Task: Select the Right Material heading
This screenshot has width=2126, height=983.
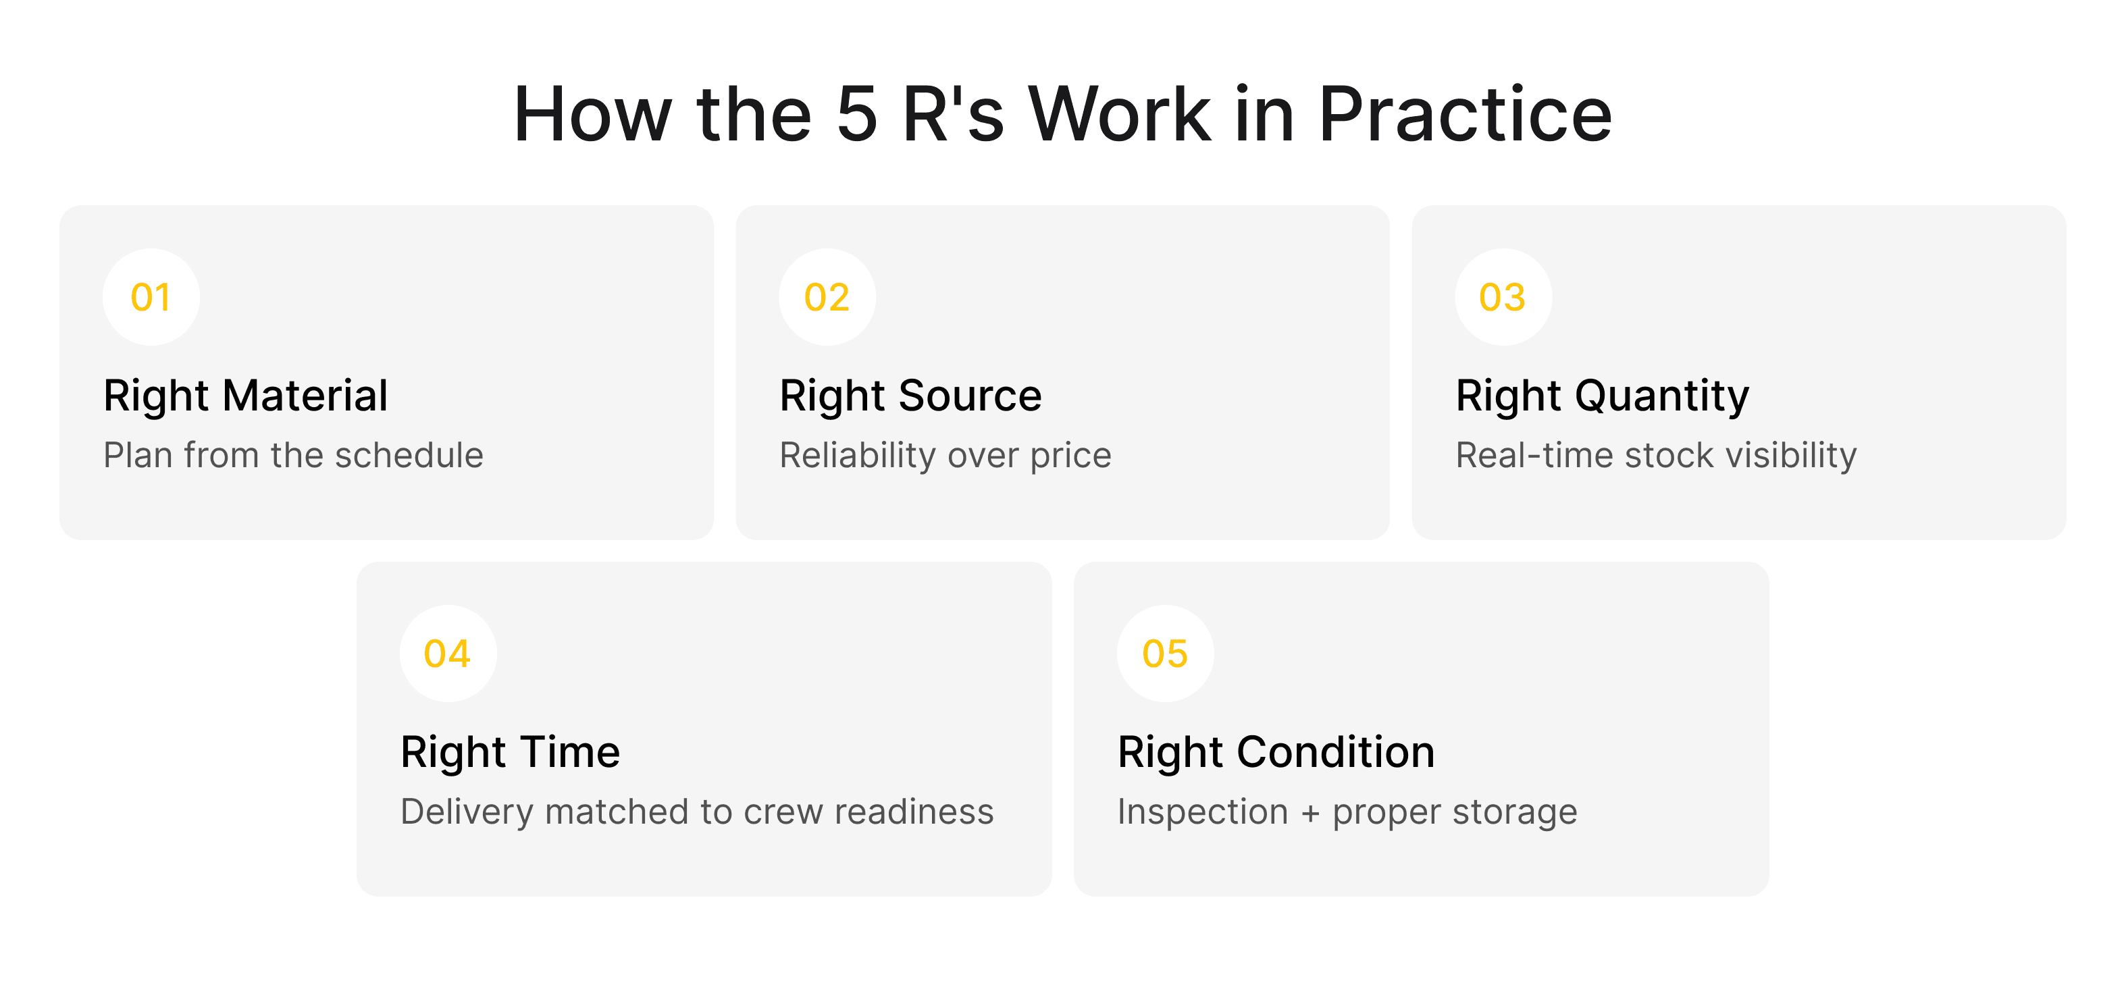Action: [x=245, y=396]
